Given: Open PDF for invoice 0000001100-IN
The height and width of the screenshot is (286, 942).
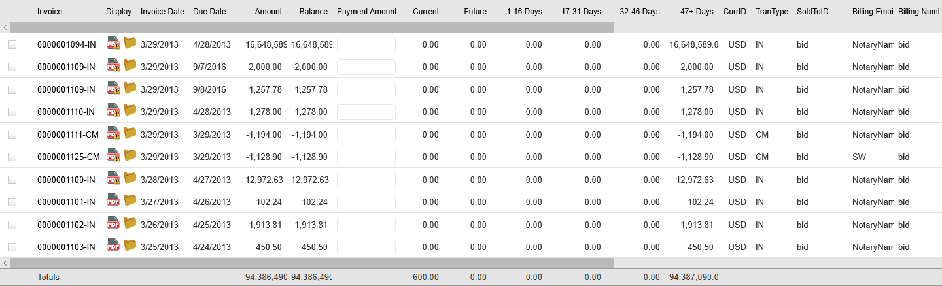Looking at the screenshot, I should [113, 179].
